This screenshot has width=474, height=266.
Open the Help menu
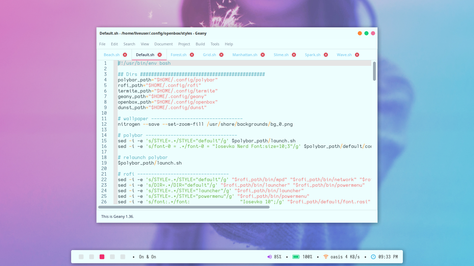click(x=229, y=44)
